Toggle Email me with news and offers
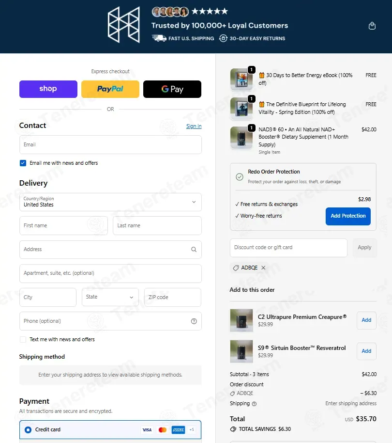The width and height of the screenshot is (392, 443). click(23, 163)
